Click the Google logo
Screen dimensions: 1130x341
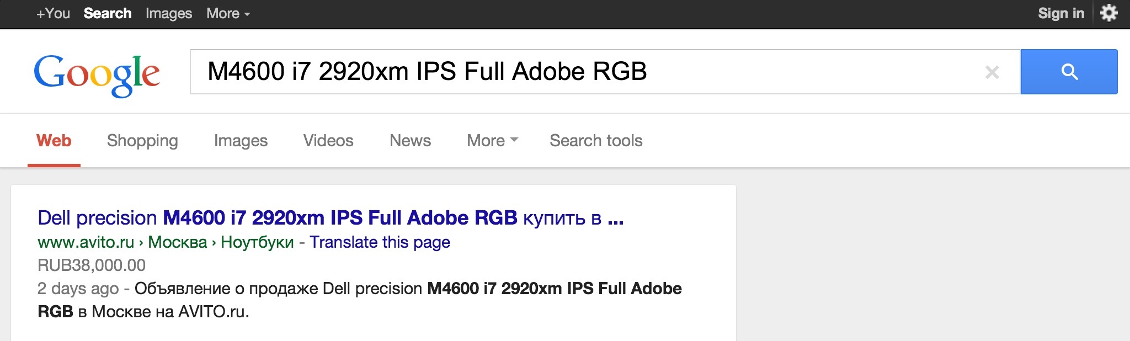click(x=97, y=74)
